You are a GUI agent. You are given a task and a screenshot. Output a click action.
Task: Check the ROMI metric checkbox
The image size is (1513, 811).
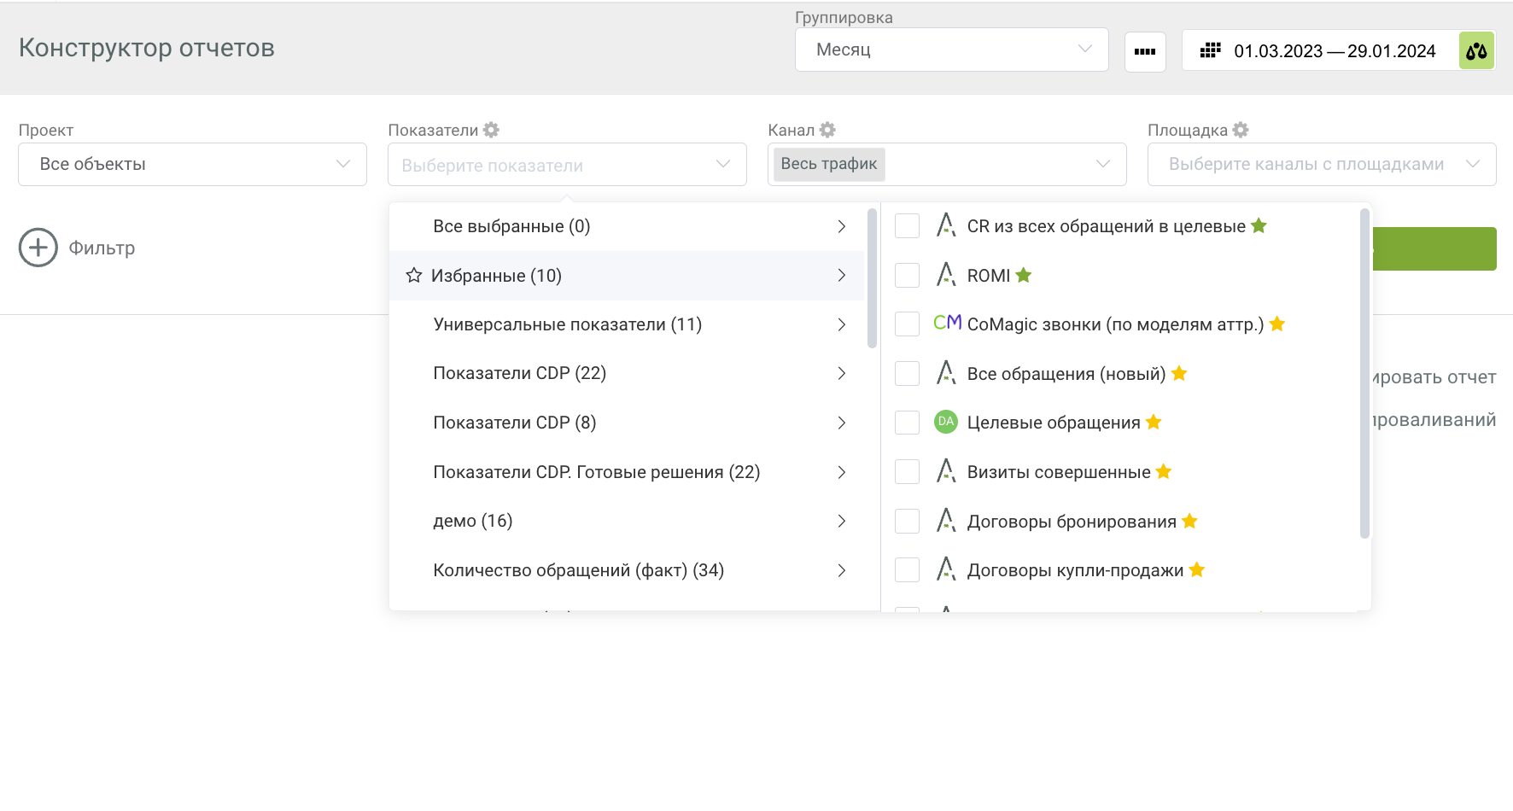(x=907, y=276)
